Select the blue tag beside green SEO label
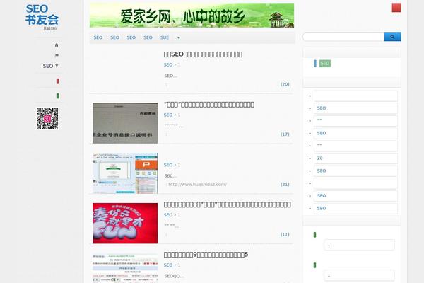This screenshot has width=424, height=283. (315, 64)
